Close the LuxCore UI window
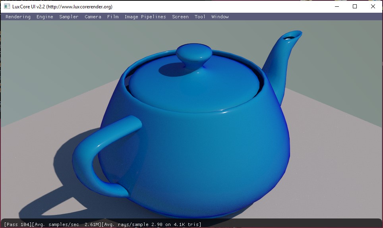Screen dimensions: 383x228 (x=373, y=6)
